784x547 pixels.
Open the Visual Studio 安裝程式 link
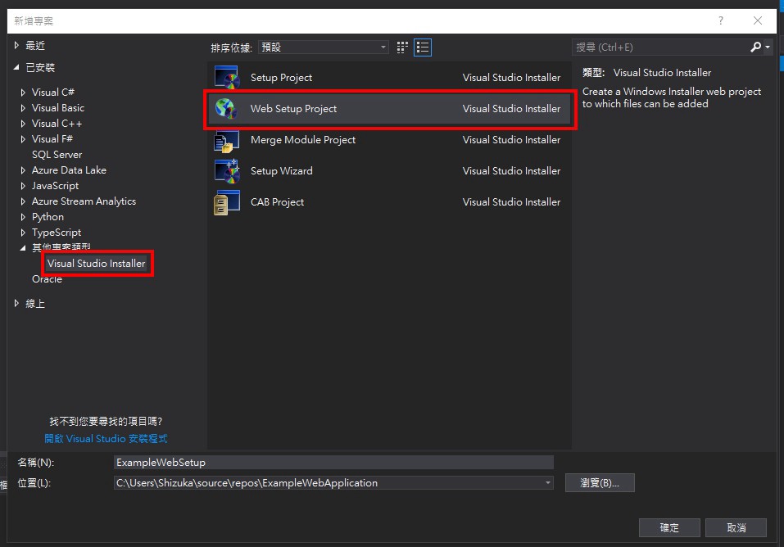tap(106, 438)
